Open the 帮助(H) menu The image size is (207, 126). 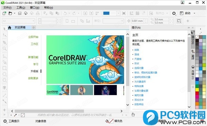49,8
